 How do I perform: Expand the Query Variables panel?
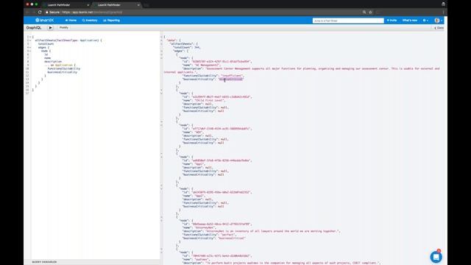coord(44,262)
